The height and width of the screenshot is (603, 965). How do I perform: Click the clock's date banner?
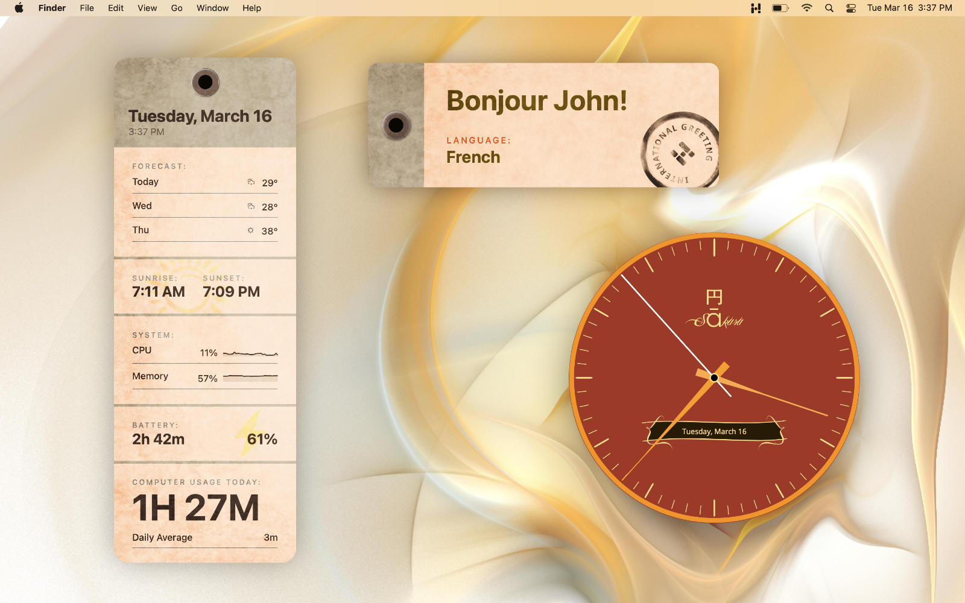[715, 432]
